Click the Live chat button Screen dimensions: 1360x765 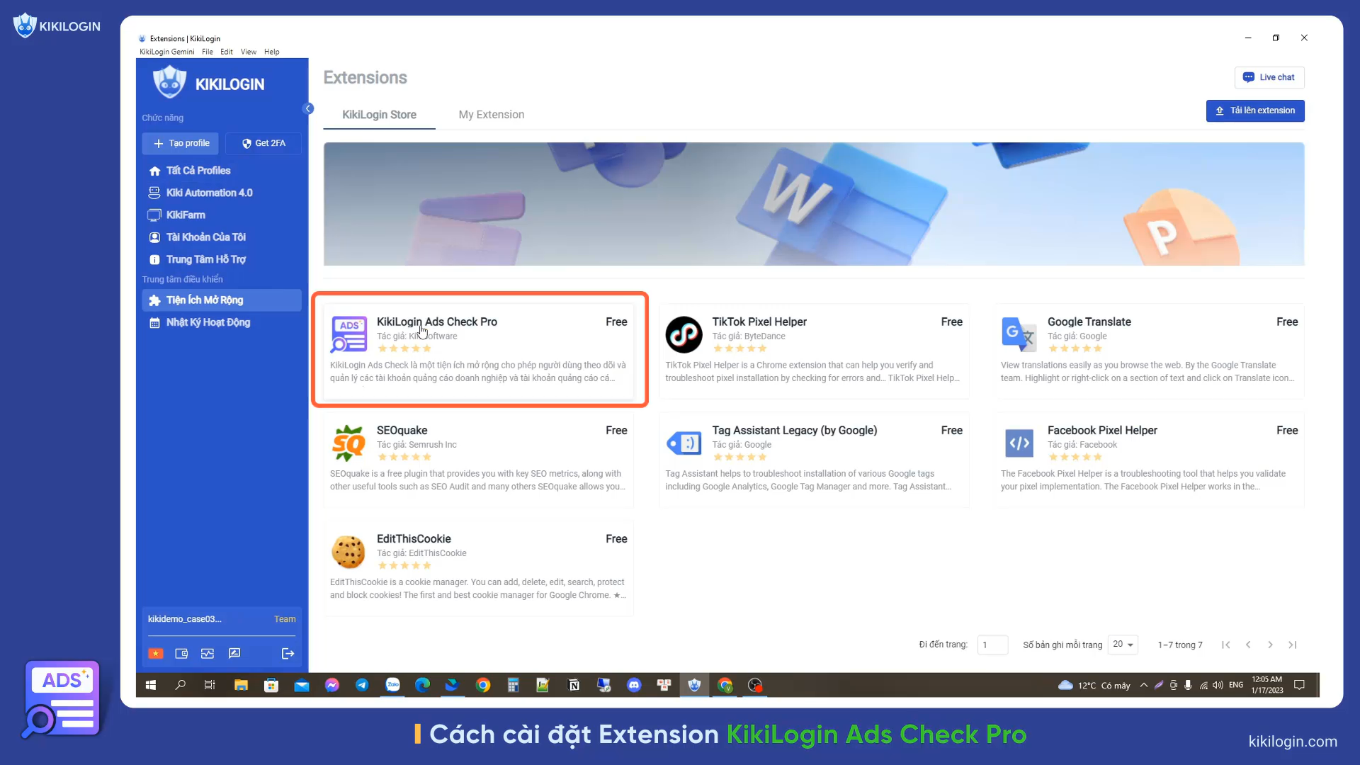point(1269,77)
